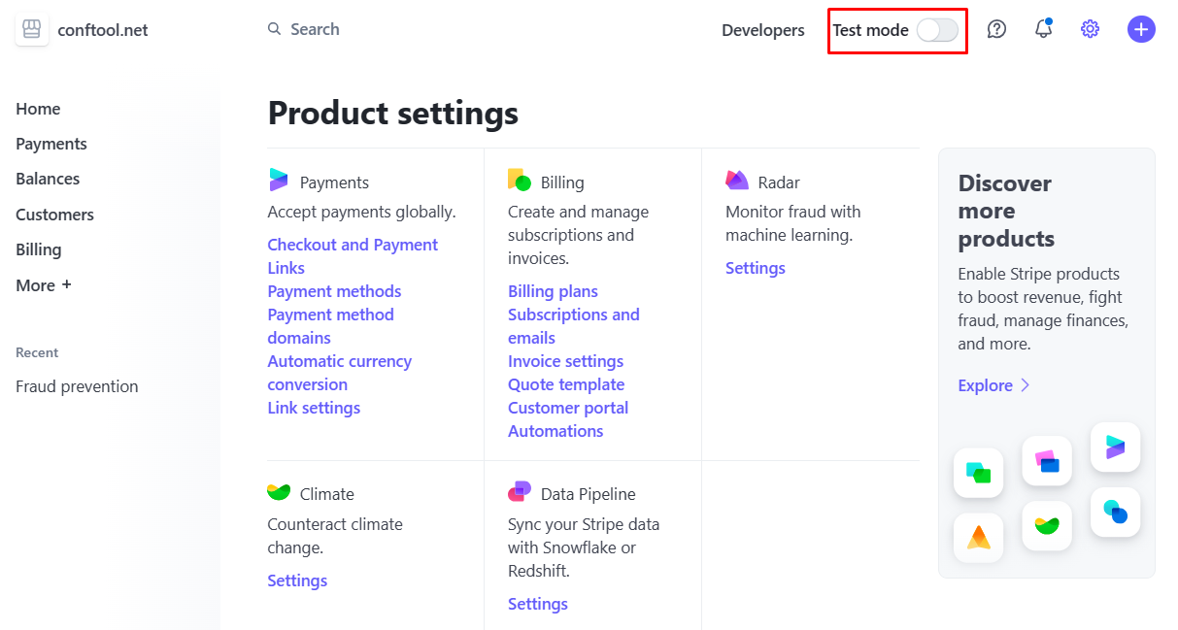This screenshot has width=1178, height=630.
Task: Open Climate Settings link
Action: click(x=297, y=580)
